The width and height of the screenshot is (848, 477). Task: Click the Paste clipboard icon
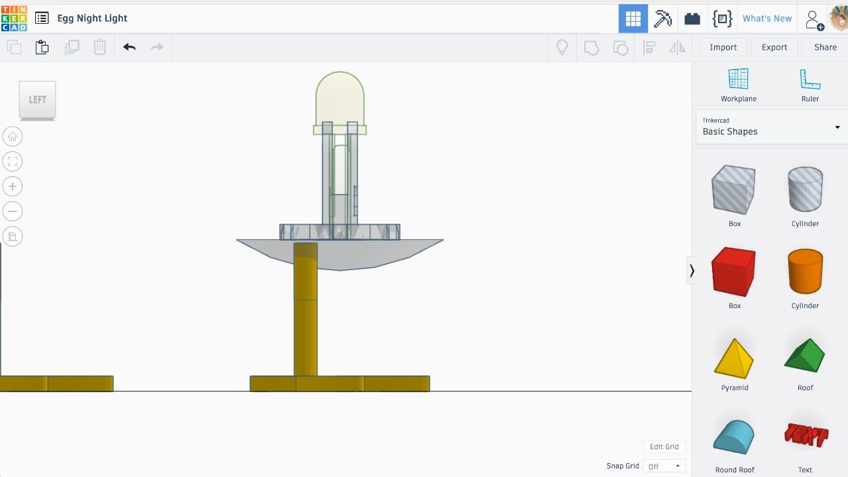42,47
